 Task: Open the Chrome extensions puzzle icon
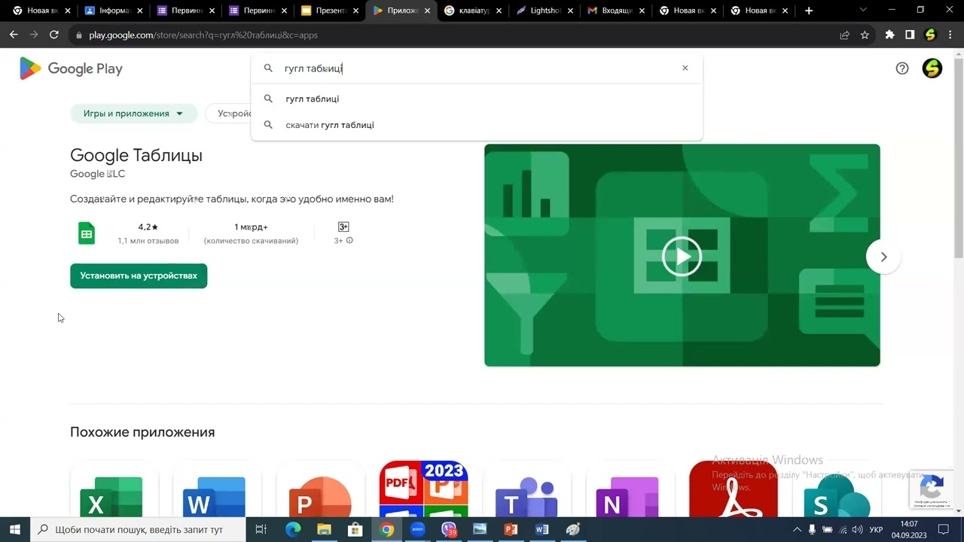click(889, 35)
